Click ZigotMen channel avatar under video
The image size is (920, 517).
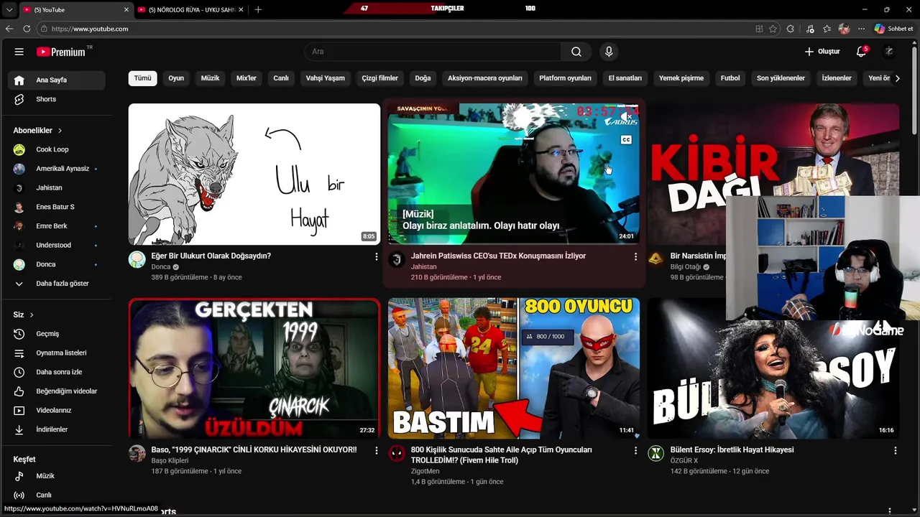pos(397,453)
